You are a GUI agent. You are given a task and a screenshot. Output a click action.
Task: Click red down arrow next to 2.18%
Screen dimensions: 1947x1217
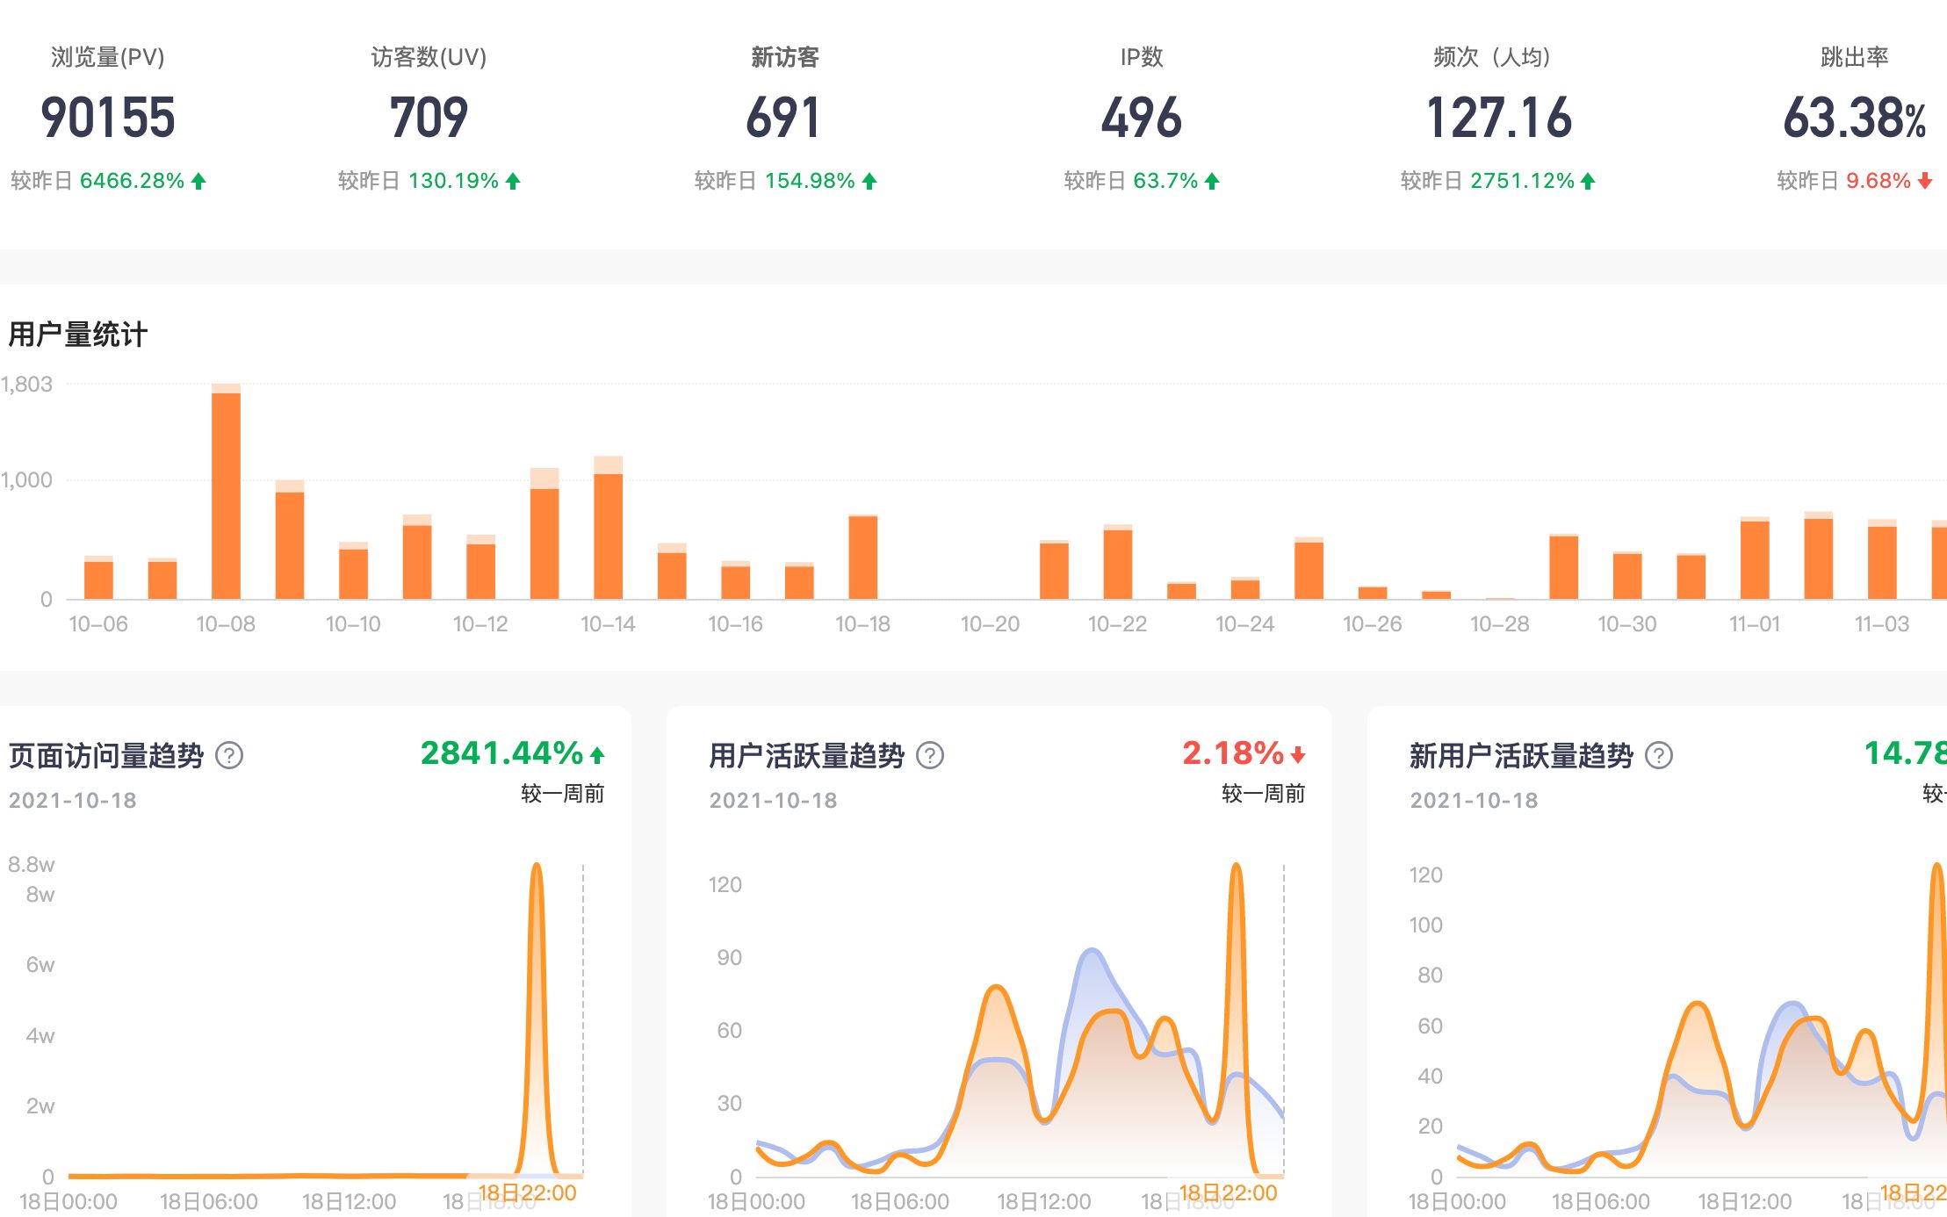(x=1298, y=754)
